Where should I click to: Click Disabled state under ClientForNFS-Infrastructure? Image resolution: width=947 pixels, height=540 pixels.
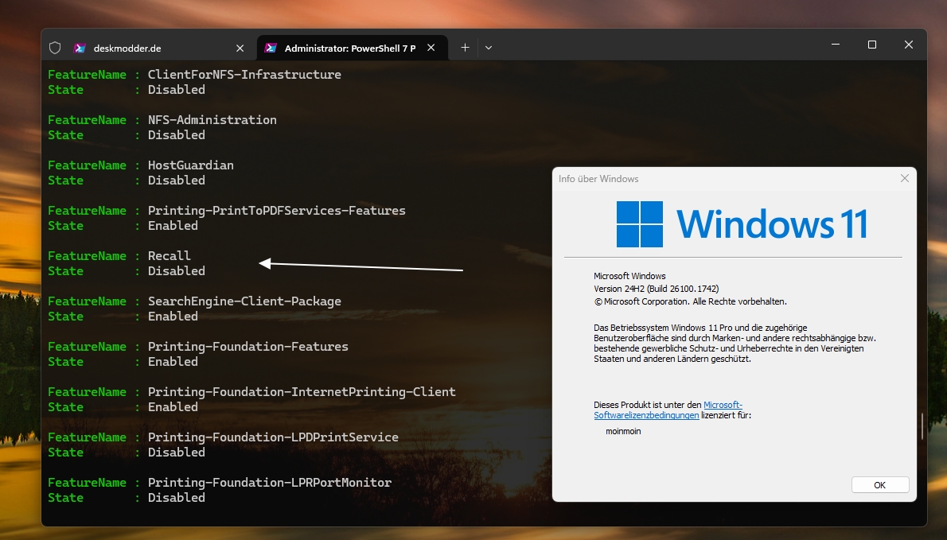click(177, 89)
